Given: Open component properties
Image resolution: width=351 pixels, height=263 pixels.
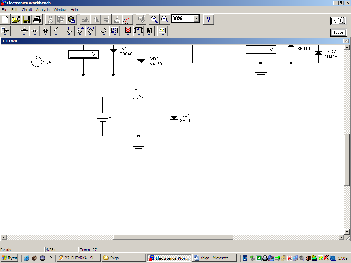Looking at the screenshot, I should pyautogui.click(x=141, y=20).
